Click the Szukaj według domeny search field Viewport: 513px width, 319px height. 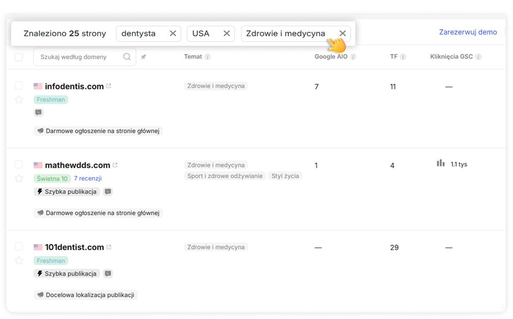point(79,57)
